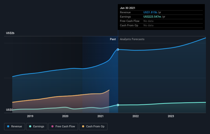Select the Revenue data point marker

pyautogui.click(x=118, y=50)
